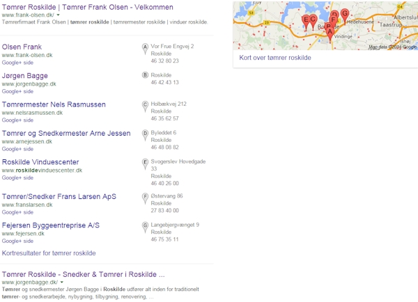Open Google+ side under Fejersen Byggeentreprise

[17, 241]
